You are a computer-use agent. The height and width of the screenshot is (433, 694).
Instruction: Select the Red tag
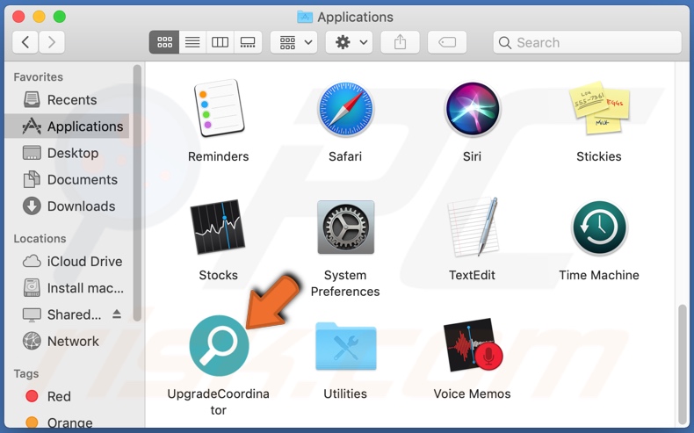[x=67, y=396]
